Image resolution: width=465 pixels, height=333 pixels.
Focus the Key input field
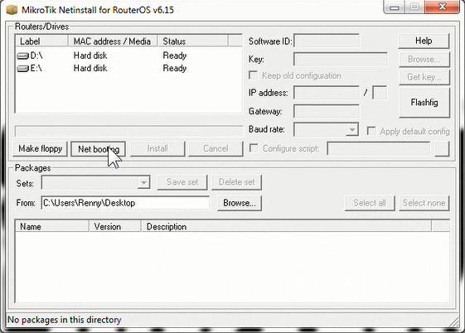point(341,60)
